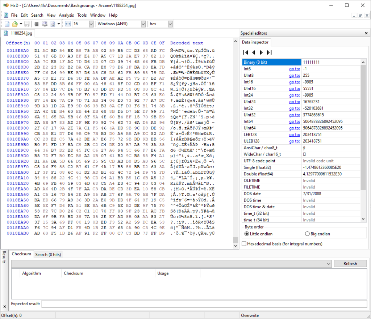Open the Analysis menu
The width and height of the screenshot is (371, 319).
click(66, 15)
